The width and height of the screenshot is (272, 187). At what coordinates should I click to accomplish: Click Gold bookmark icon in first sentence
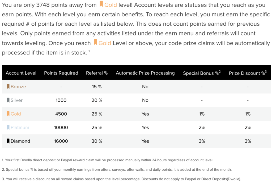pyautogui.click(x=101, y=4)
